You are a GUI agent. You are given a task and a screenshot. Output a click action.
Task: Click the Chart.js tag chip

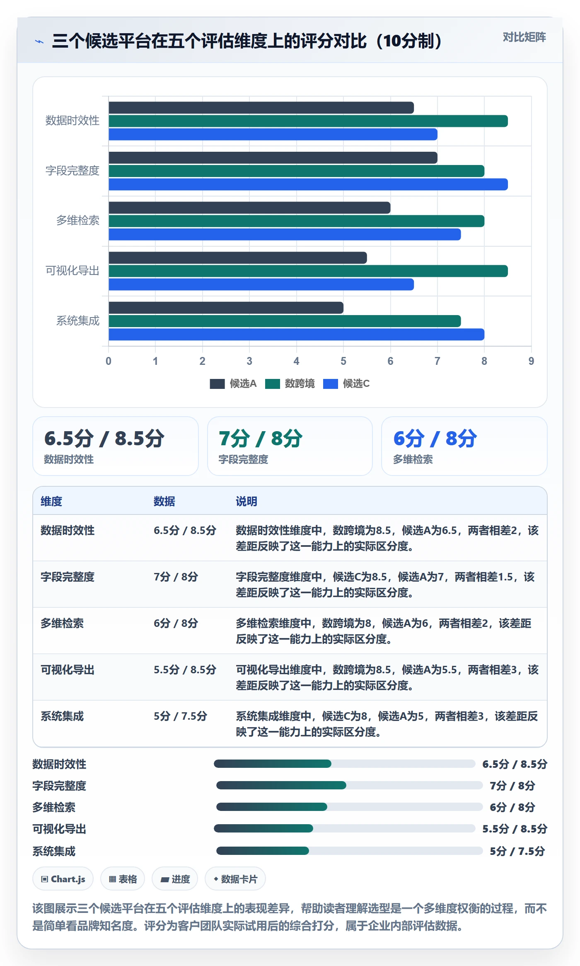pos(63,879)
